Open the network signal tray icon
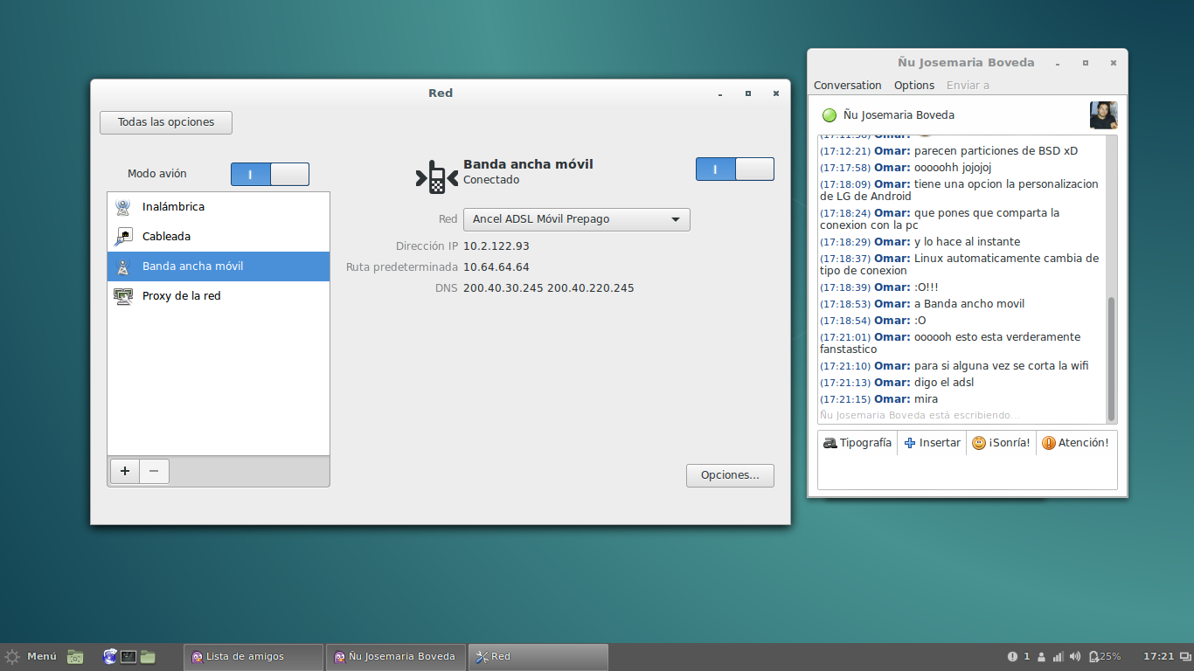The width and height of the screenshot is (1194, 671). click(1058, 656)
